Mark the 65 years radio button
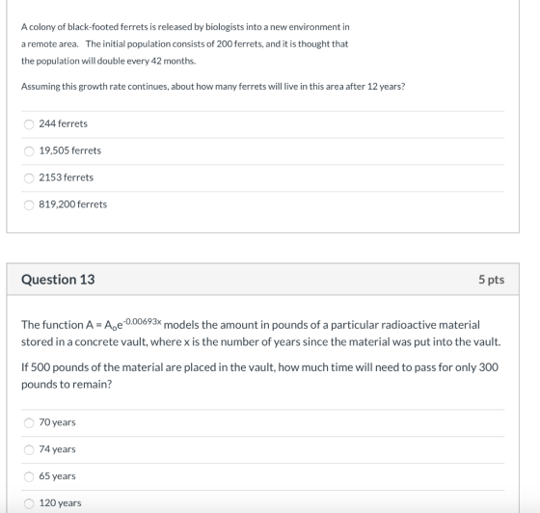Viewport: 540px width, 513px height. pos(29,476)
